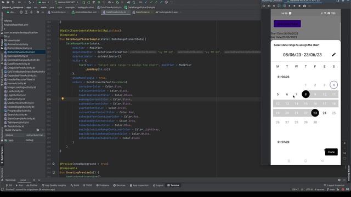The width and height of the screenshot is (351, 197).
Task: Select day 30 in the June calendar
Action: (x=315, y=123)
